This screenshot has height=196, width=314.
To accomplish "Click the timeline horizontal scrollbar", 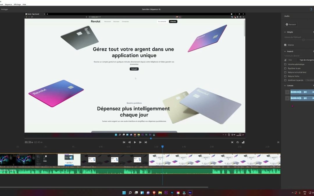I will click(104, 187).
